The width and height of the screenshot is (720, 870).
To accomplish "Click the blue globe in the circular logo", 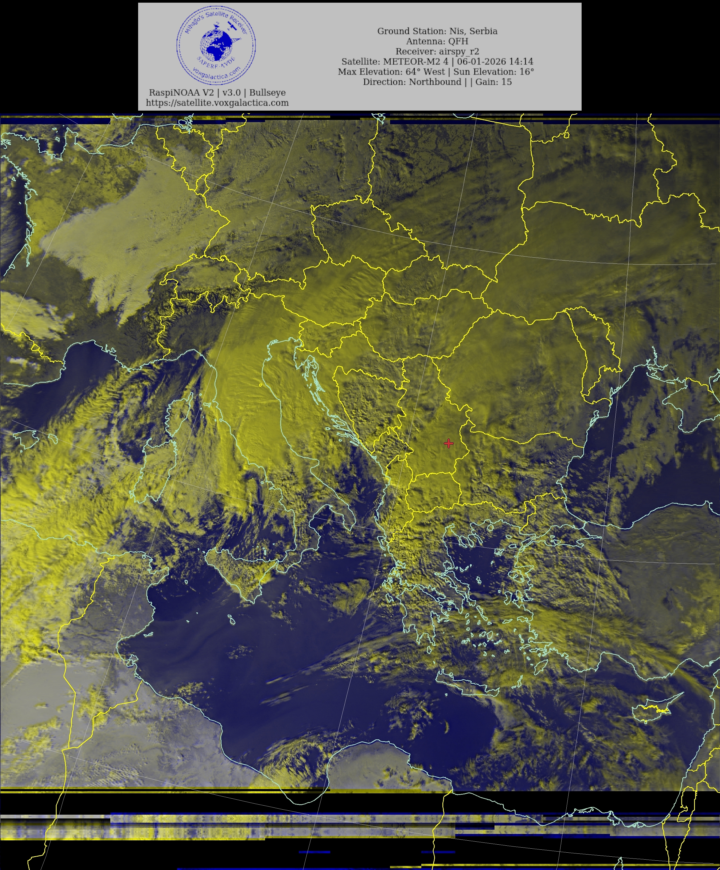I will [x=216, y=45].
